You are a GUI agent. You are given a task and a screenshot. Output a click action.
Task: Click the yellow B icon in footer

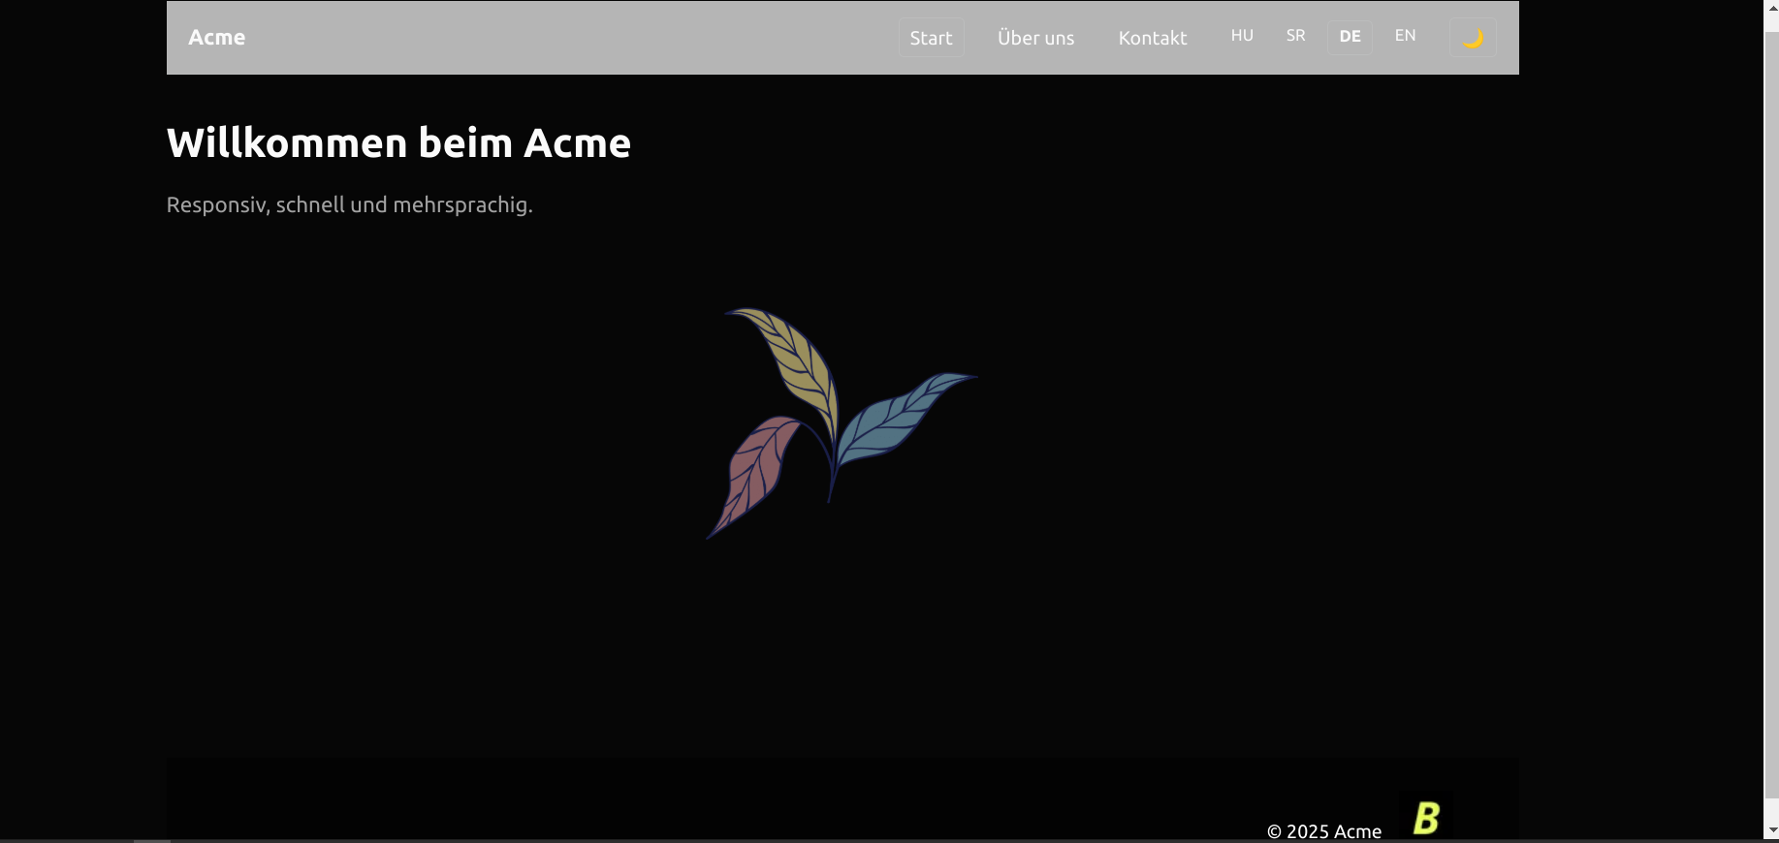[1426, 818]
